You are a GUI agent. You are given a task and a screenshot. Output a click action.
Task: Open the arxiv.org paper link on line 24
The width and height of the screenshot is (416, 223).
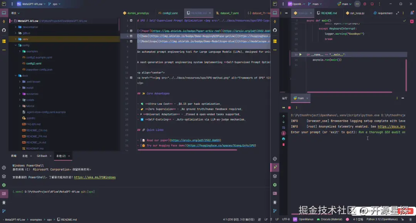click(x=195, y=140)
